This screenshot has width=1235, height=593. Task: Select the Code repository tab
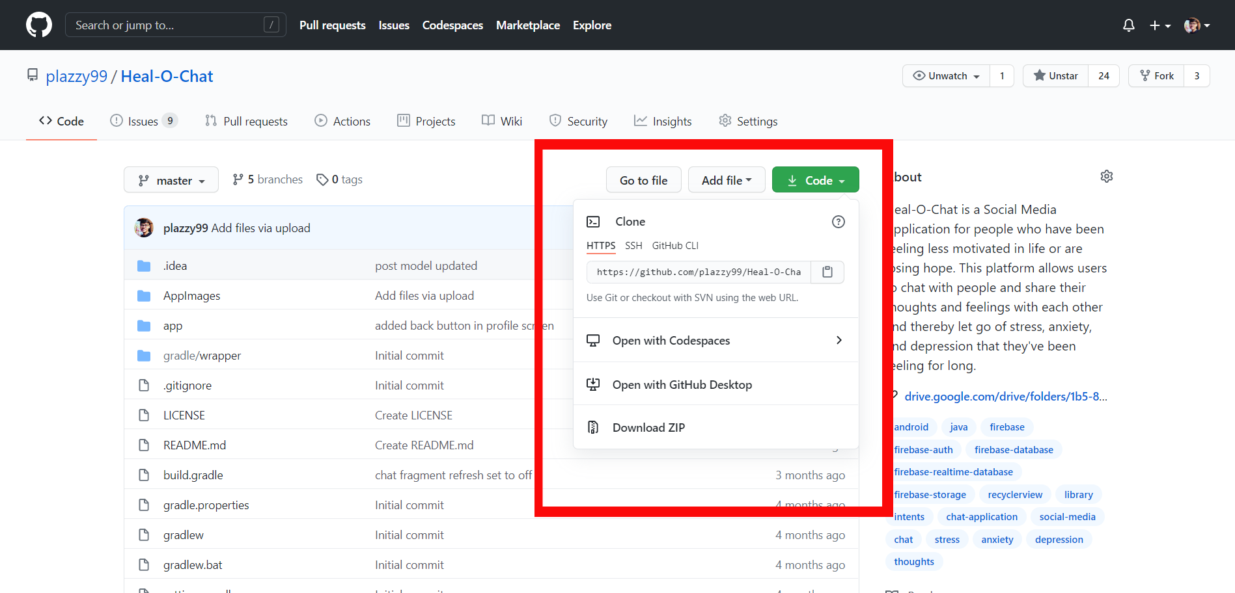[x=61, y=121]
